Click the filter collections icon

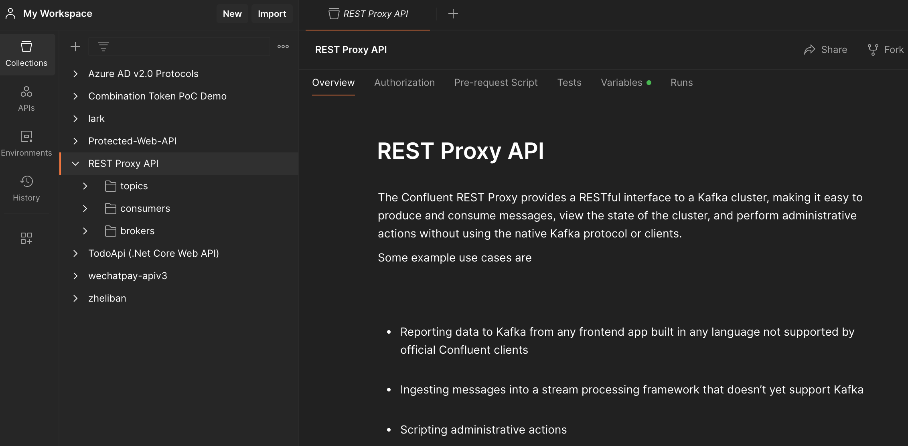pyautogui.click(x=103, y=47)
